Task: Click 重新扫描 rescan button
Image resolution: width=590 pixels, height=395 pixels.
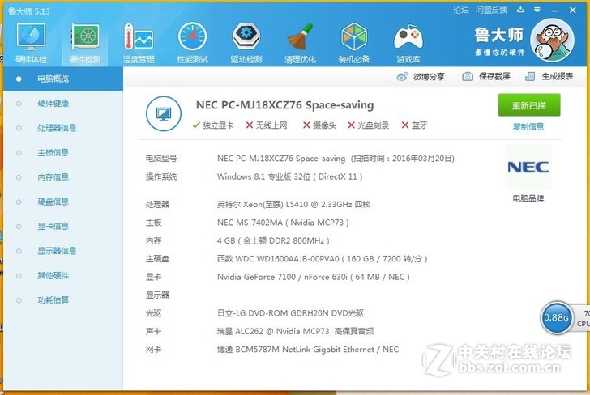Action: [529, 105]
